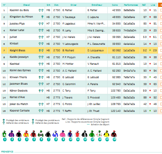
Task: Click jockey silk icon number 15
Action: (x=107, y=134)
